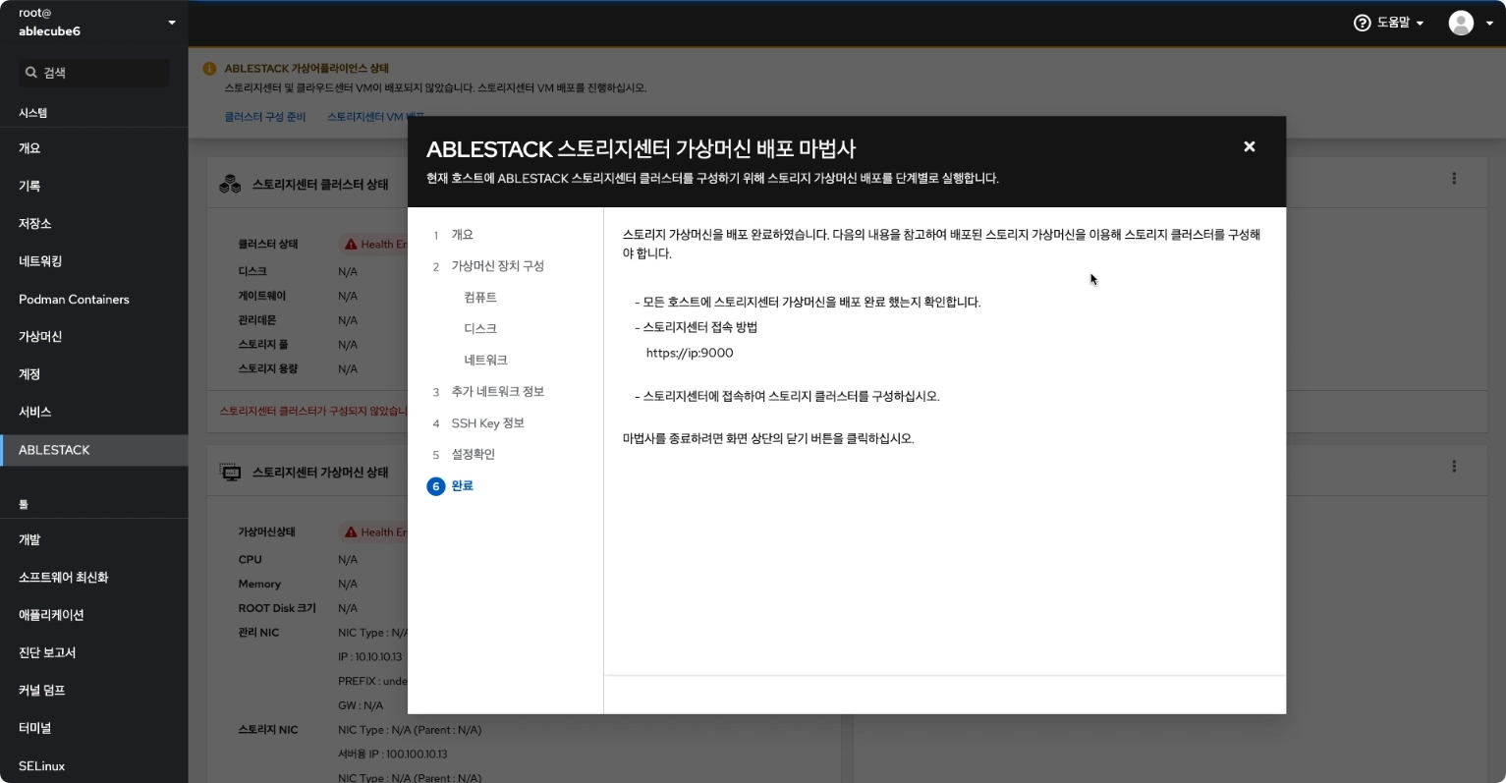Open kebab menu of storage cluster status card
The height and width of the screenshot is (783, 1506).
coord(1454,179)
